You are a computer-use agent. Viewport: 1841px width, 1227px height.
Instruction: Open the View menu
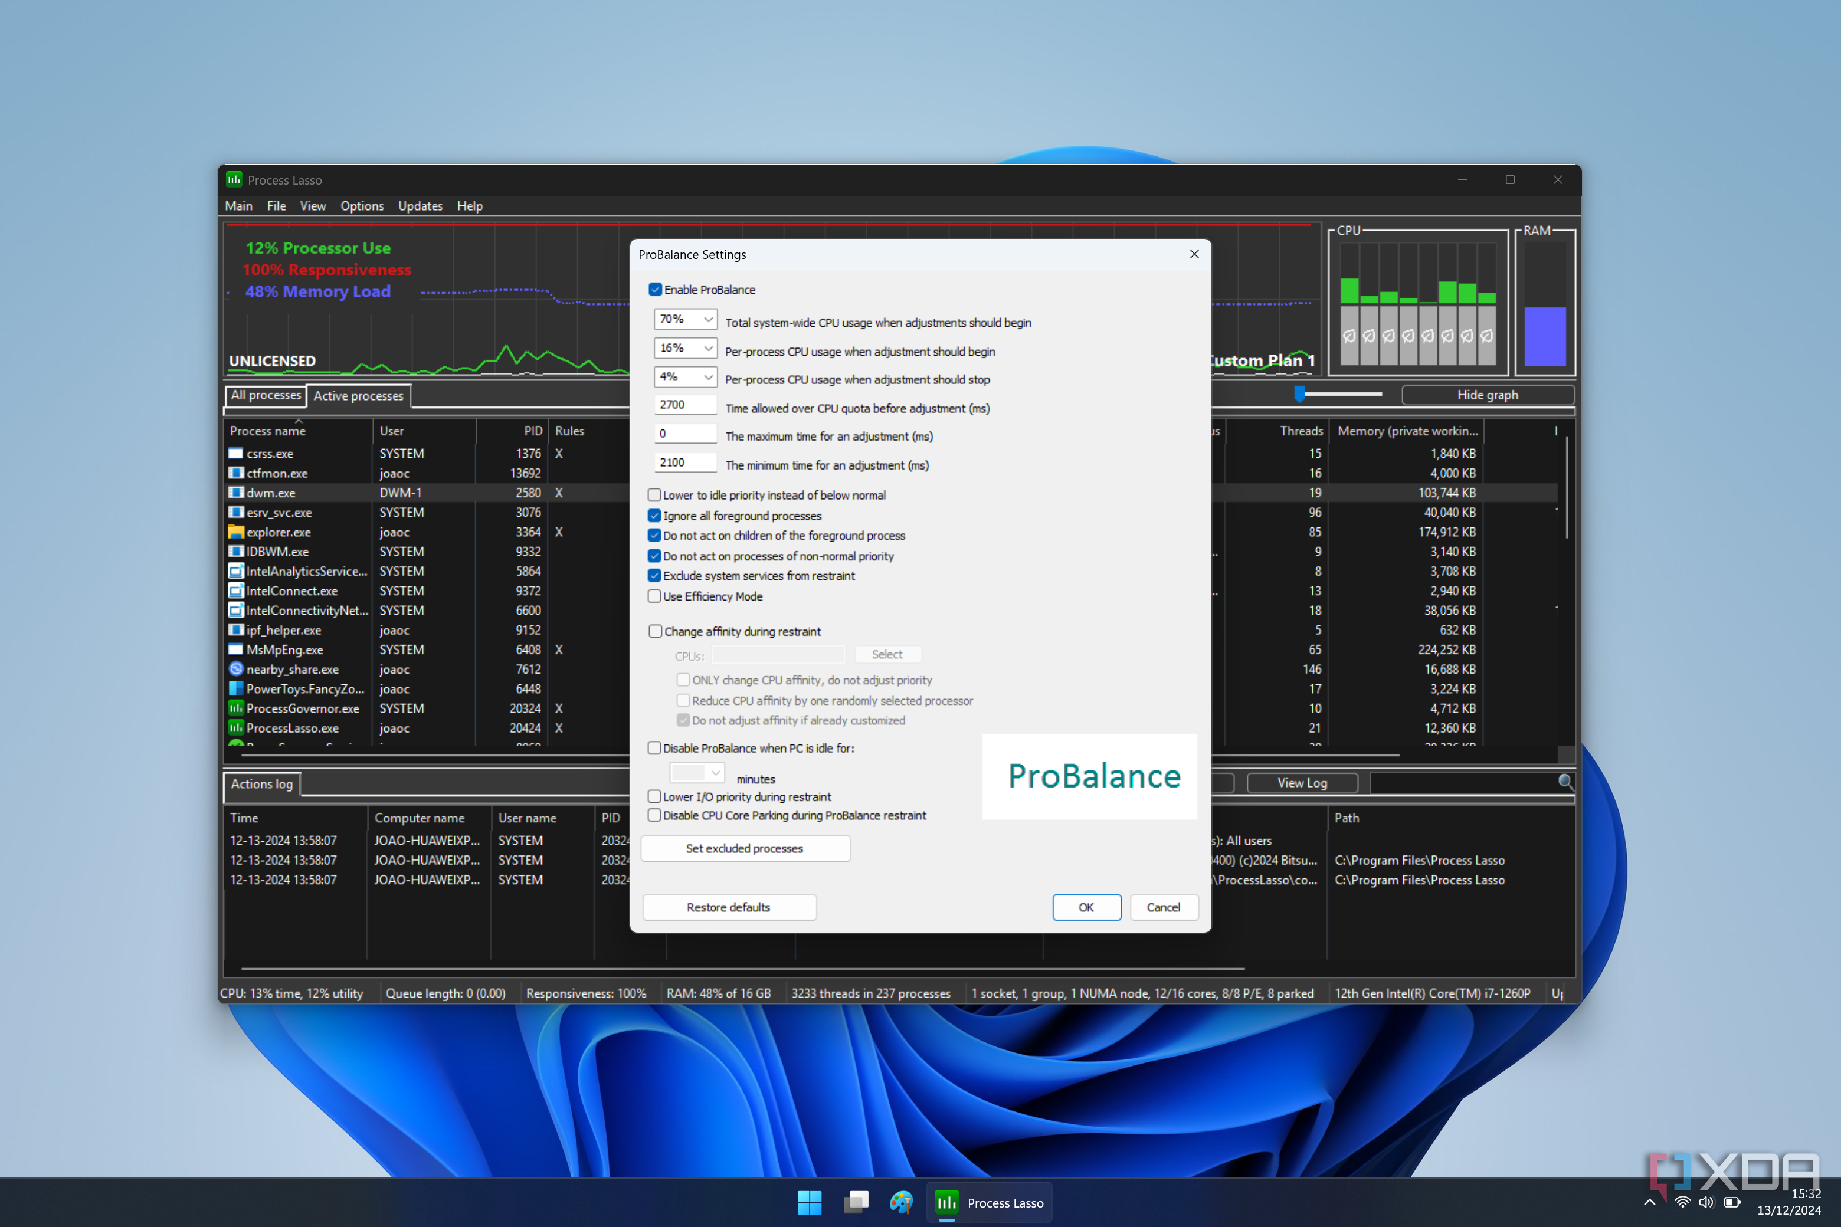pyautogui.click(x=313, y=206)
